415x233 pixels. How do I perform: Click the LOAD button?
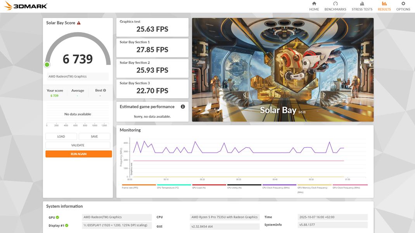(x=61, y=136)
